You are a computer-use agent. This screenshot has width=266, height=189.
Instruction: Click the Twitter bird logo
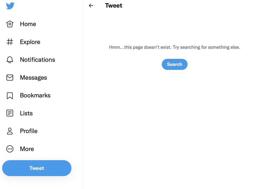click(10, 6)
